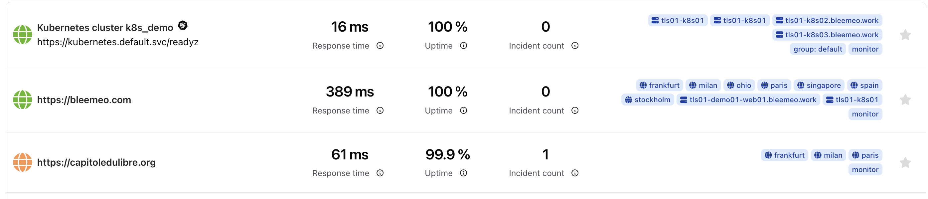Click the Uptime info icon for bleemeo.com
The image size is (928, 199).
(x=464, y=111)
